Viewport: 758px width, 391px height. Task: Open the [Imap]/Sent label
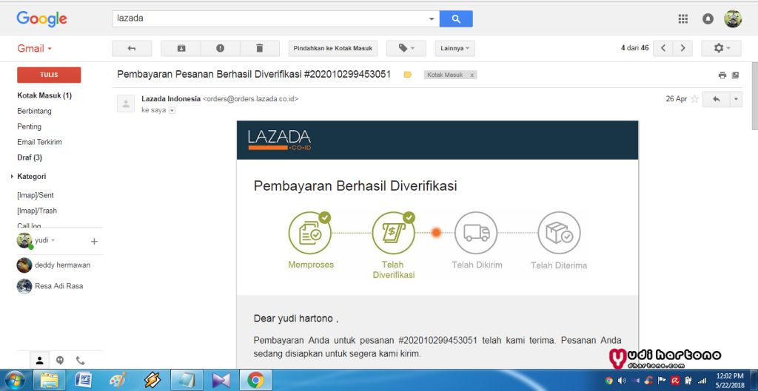click(36, 195)
